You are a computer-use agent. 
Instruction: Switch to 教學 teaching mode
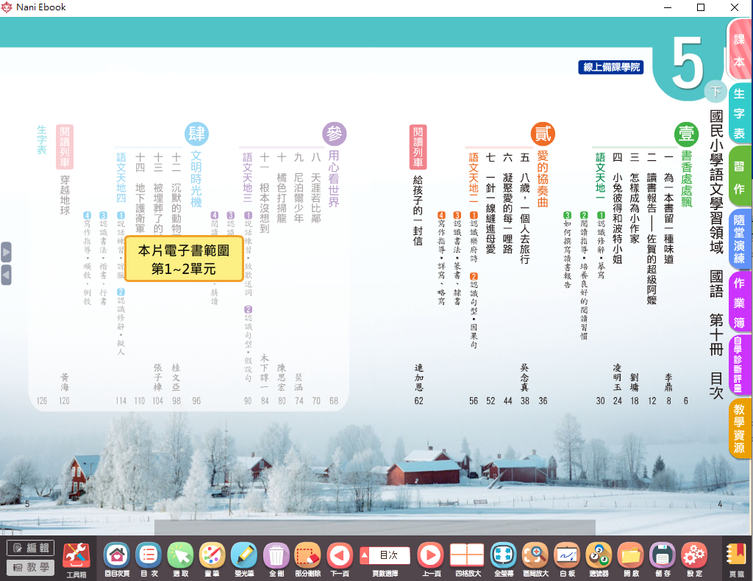30,567
